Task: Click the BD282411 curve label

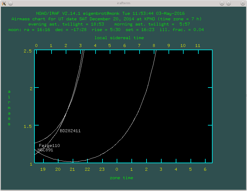Action: (70, 131)
